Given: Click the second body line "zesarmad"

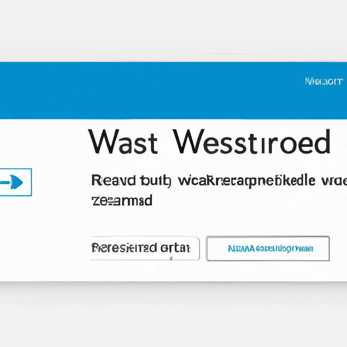Looking at the screenshot, I should click(122, 200).
